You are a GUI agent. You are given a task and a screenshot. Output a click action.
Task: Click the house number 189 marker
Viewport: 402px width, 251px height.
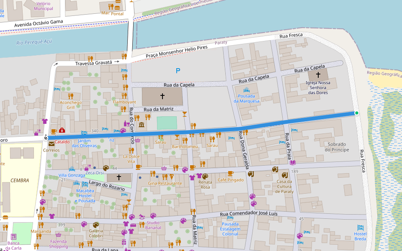pyautogui.click(x=295, y=171)
